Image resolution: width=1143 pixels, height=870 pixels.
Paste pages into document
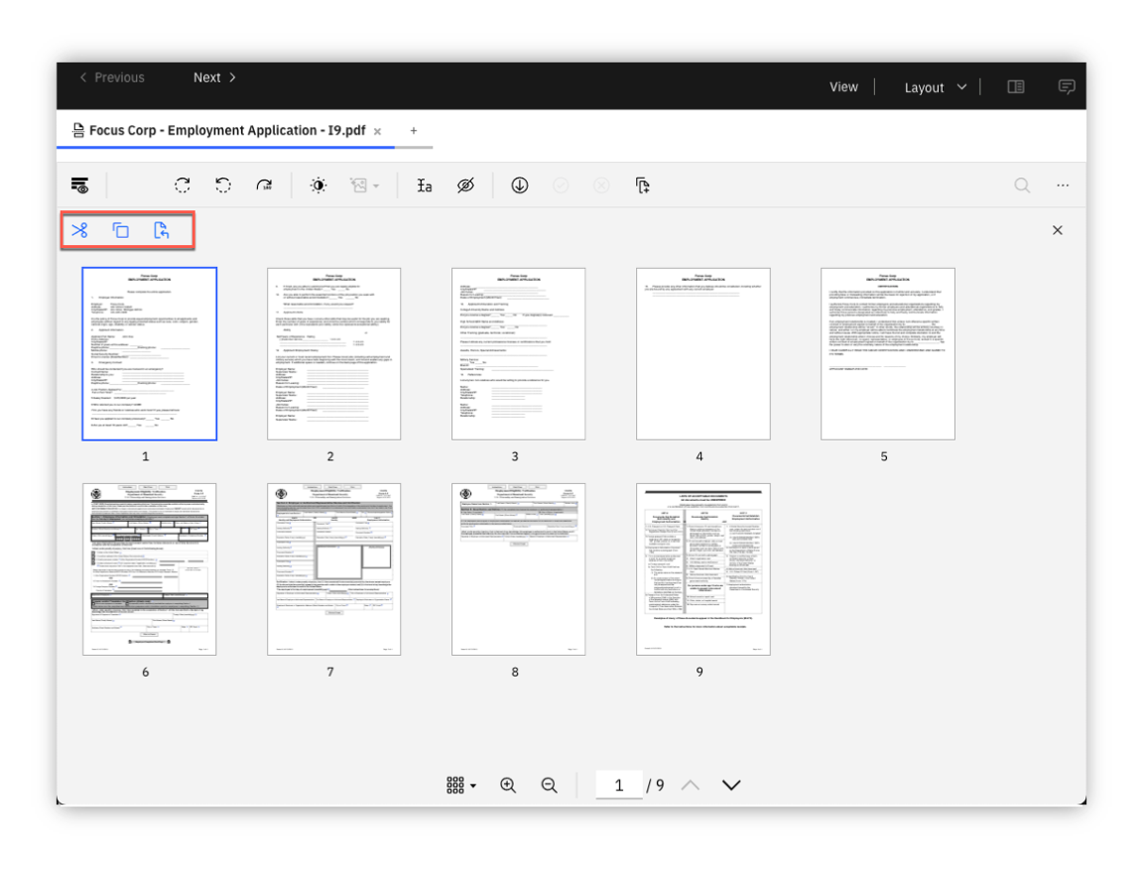tap(161, 230)
